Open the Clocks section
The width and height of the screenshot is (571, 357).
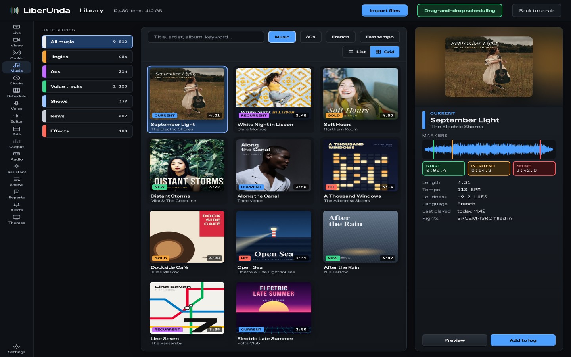pyautogui.click(x=17, y=80)
